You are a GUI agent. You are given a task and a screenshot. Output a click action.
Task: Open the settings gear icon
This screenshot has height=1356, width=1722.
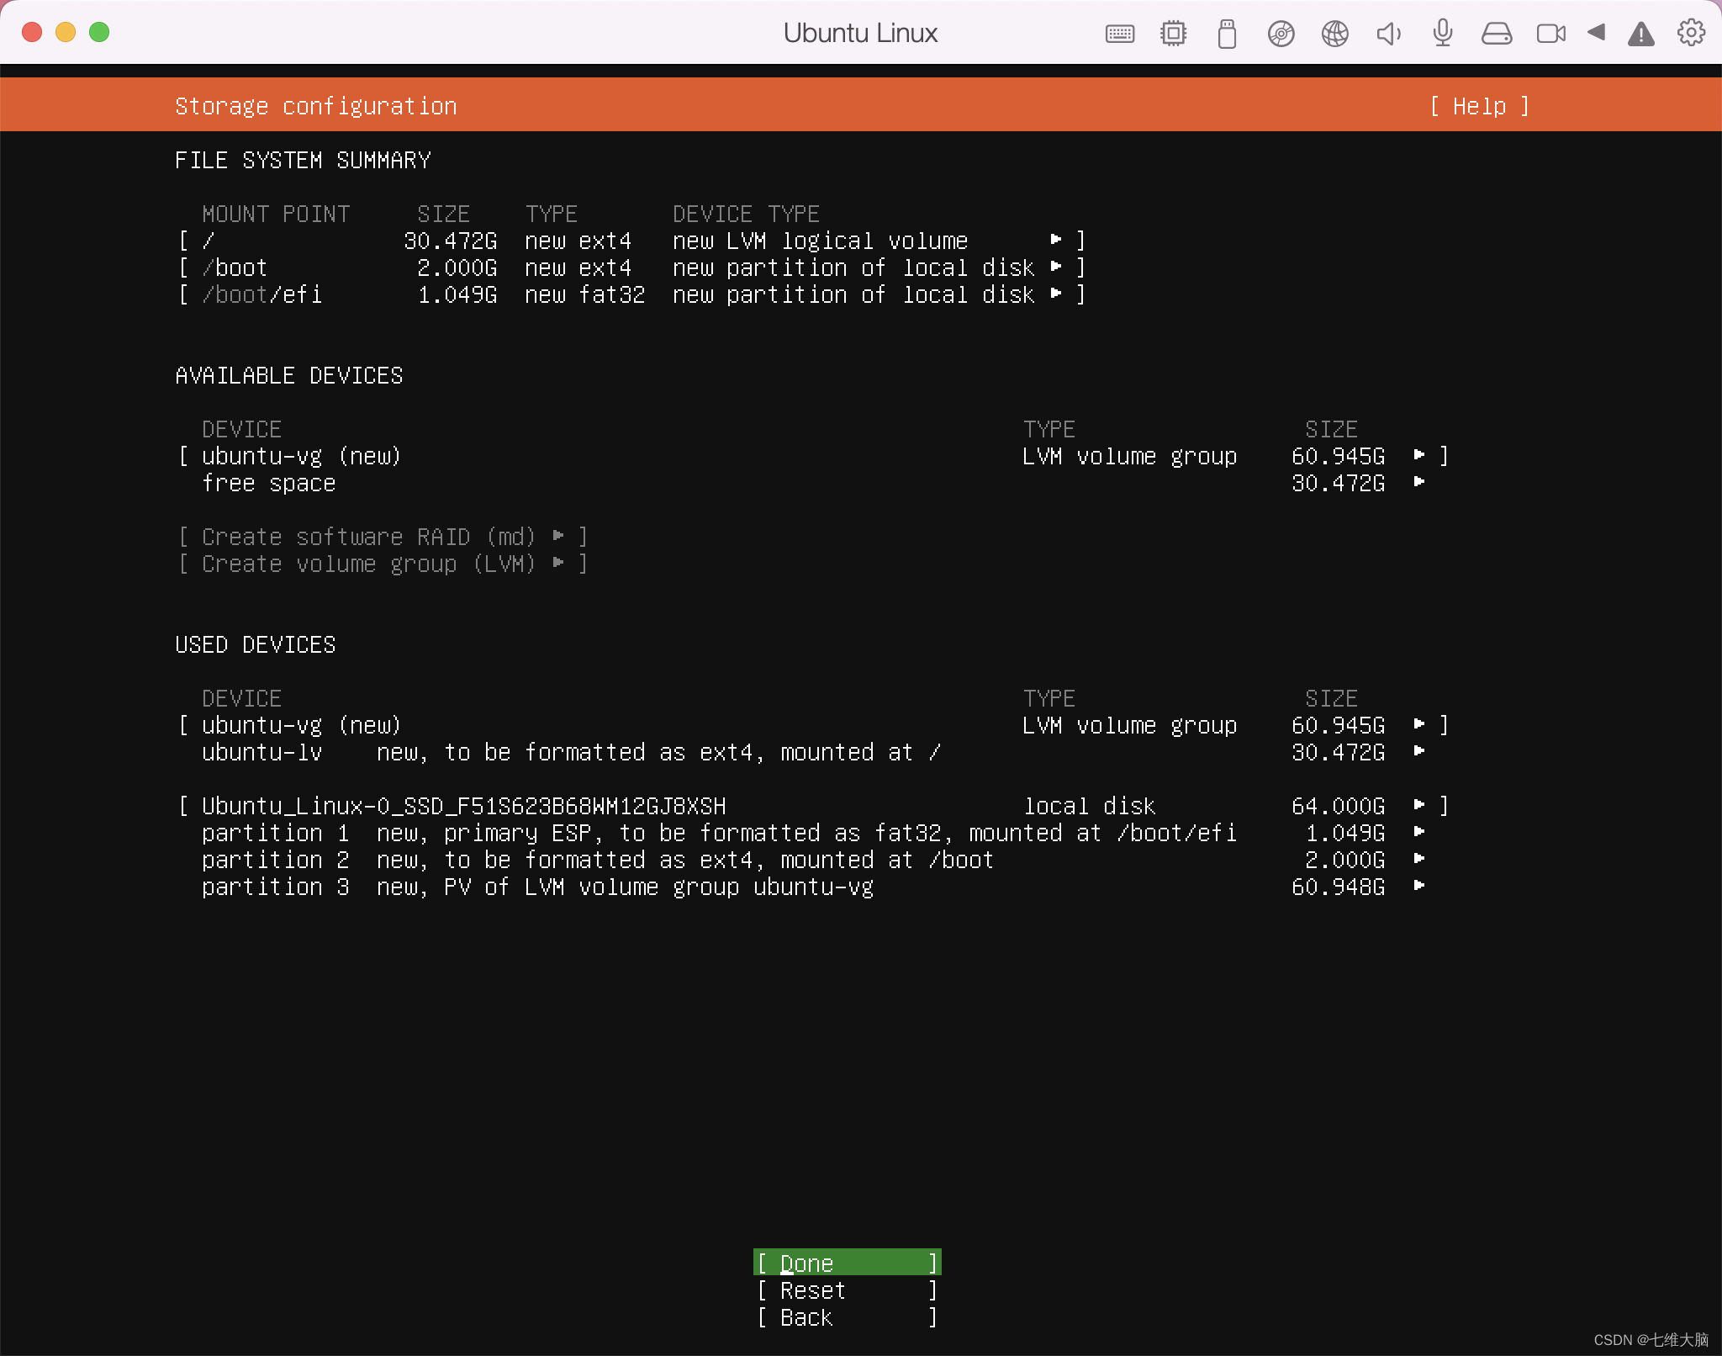tap(1691, 33)
